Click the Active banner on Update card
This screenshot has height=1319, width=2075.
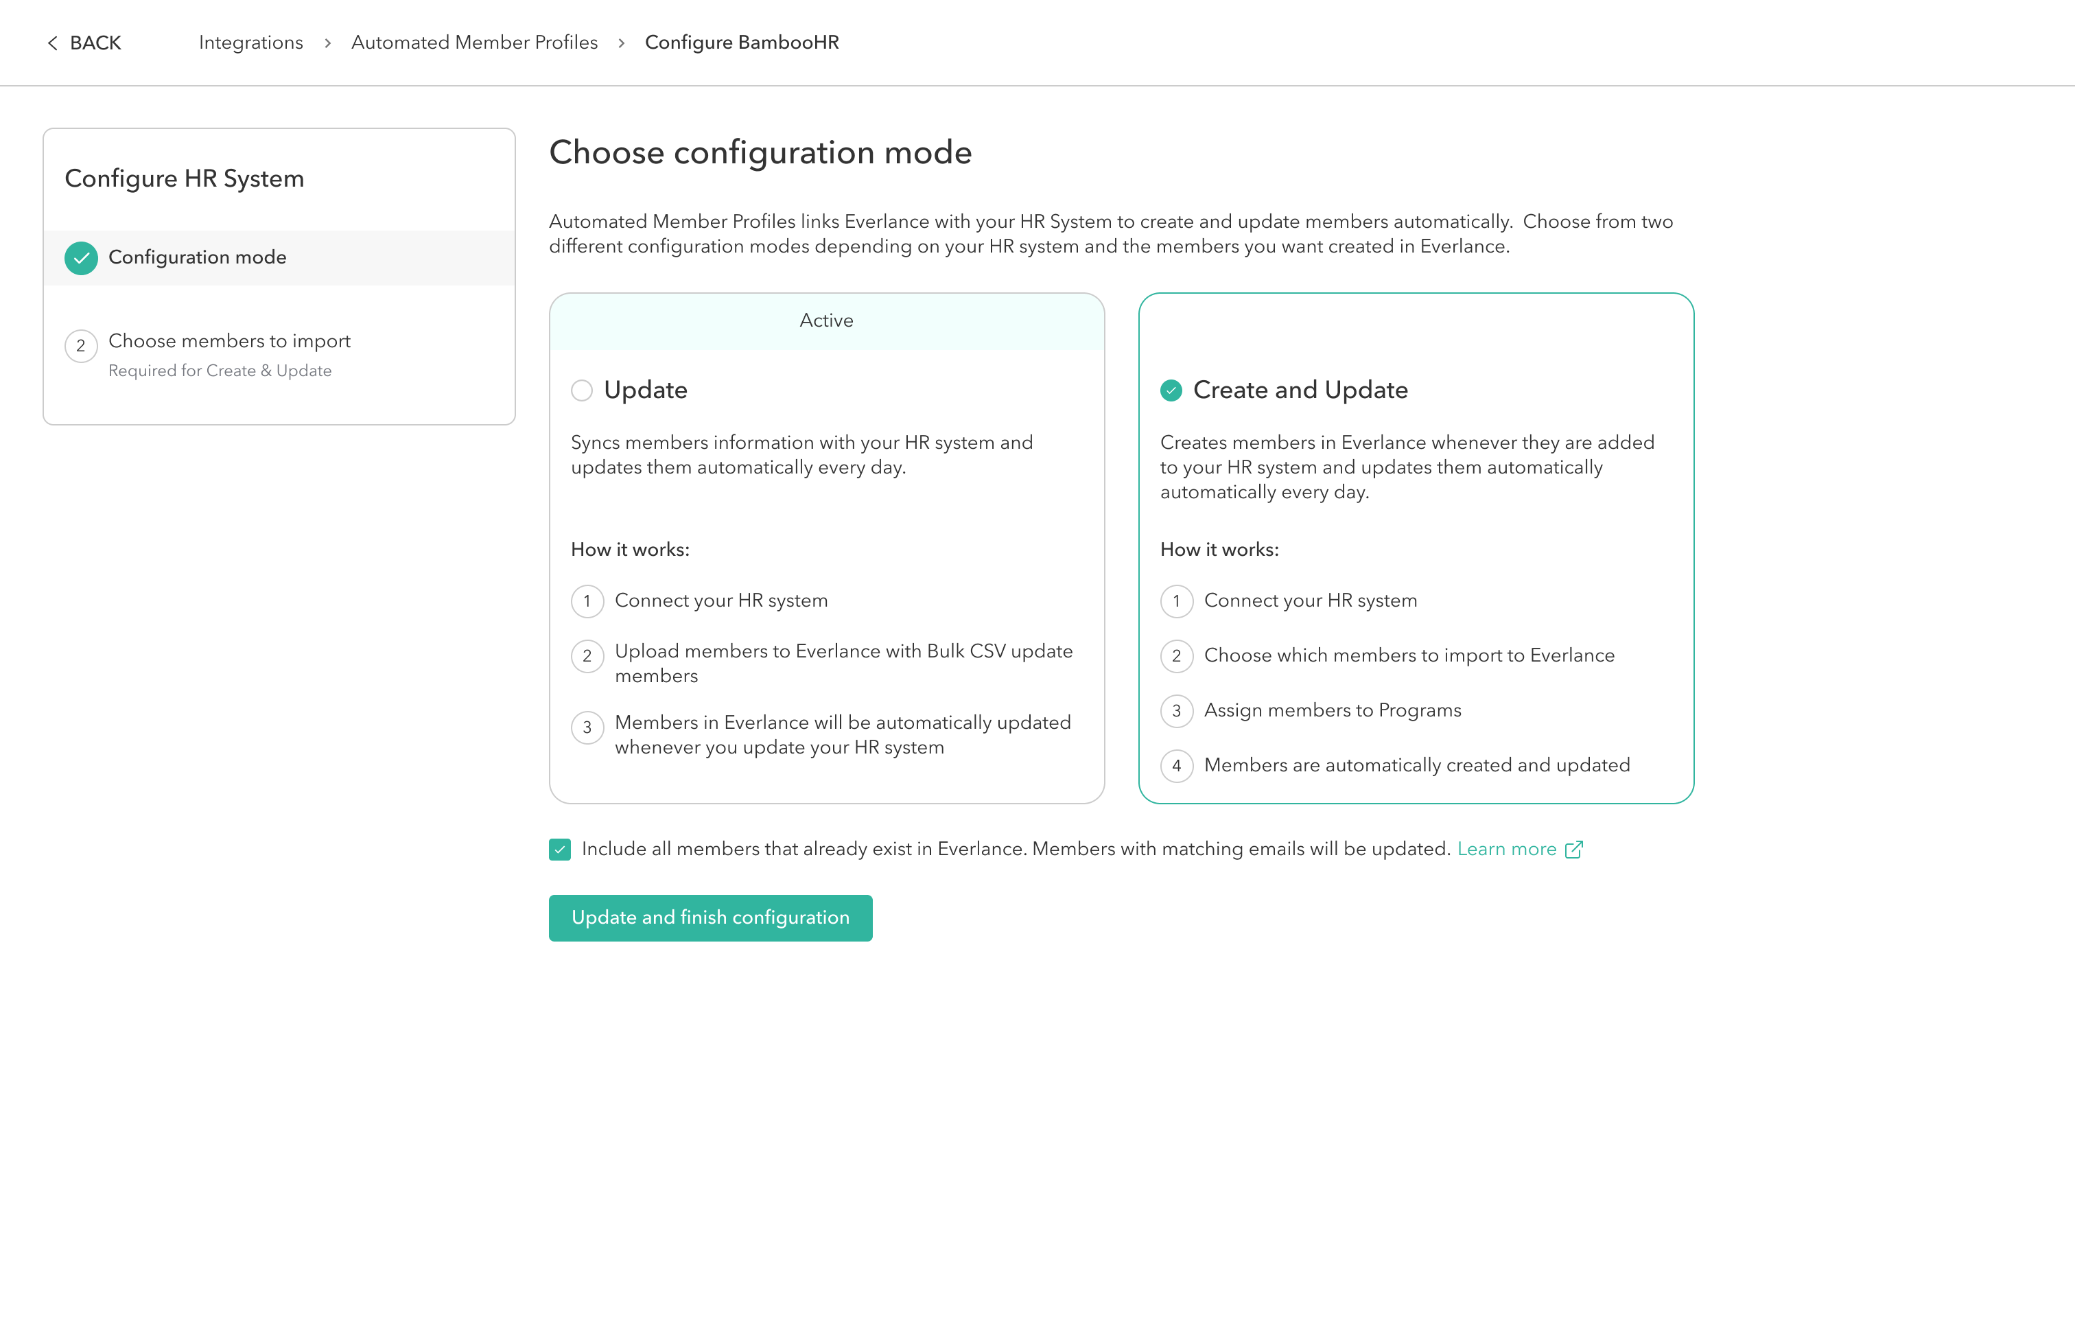(826, 320)
